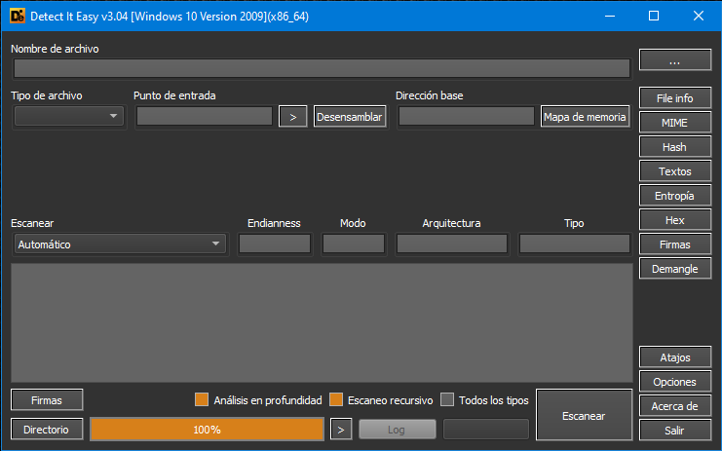Open the Escanear mode dropdown showing Automático
The image size is (722, 451).
coord(120,244)
